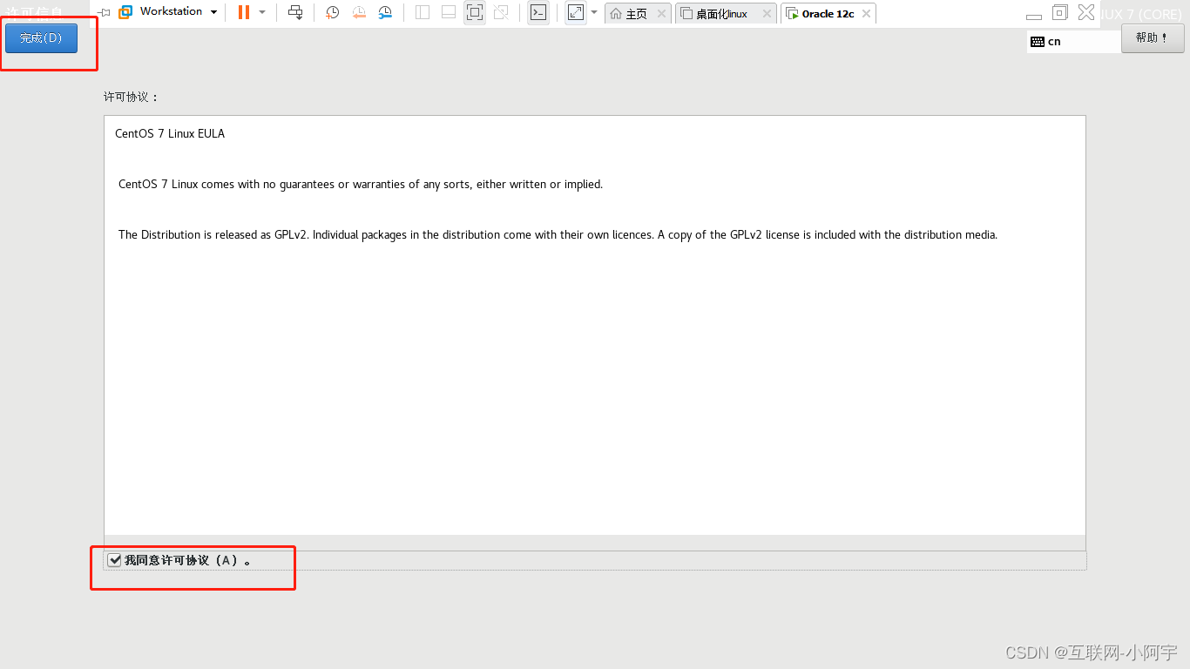1190x669 pixels.
Task: Click the 完成(D) done button
Action: point(41,38)
